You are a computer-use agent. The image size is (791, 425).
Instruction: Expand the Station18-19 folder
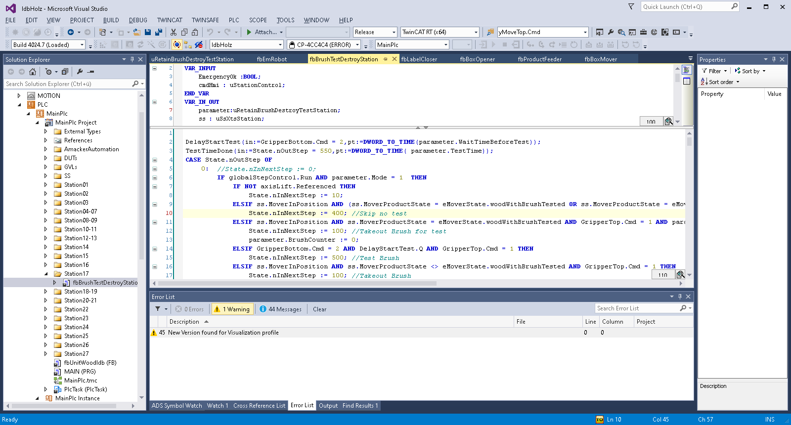[46, 292]
